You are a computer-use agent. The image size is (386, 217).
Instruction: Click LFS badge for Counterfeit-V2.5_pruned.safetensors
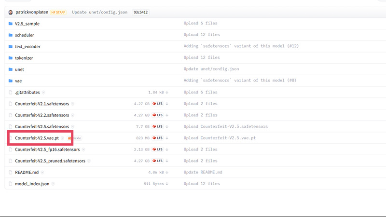point(158,161)
